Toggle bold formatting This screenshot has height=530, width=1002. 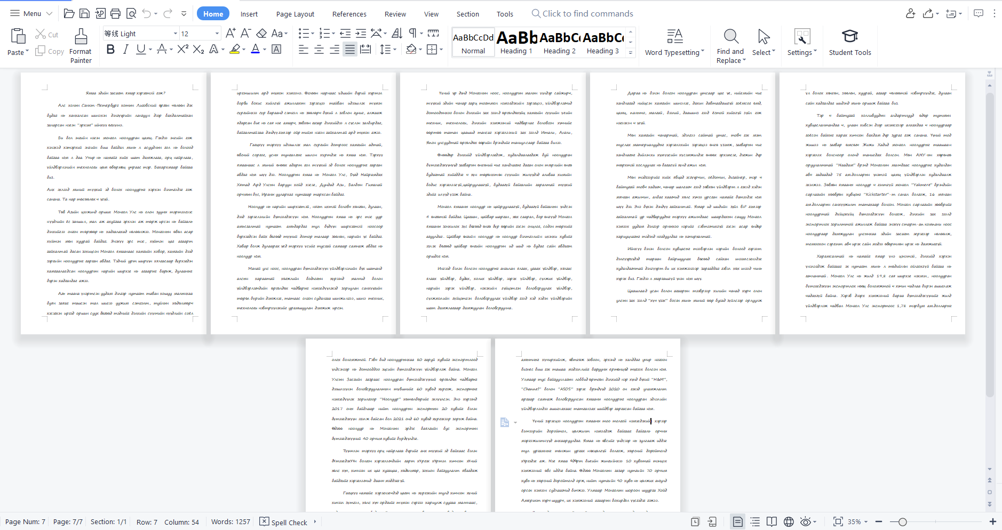coord(110,50)
